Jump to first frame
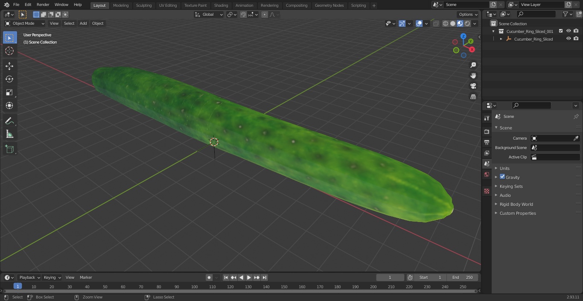This screenshot has height=301, width=583. [x=226, y=278]
